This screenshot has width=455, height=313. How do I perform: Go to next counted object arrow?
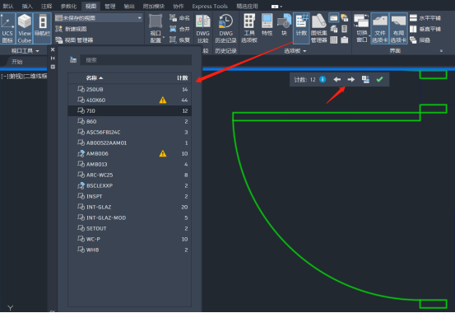[351, 79]
